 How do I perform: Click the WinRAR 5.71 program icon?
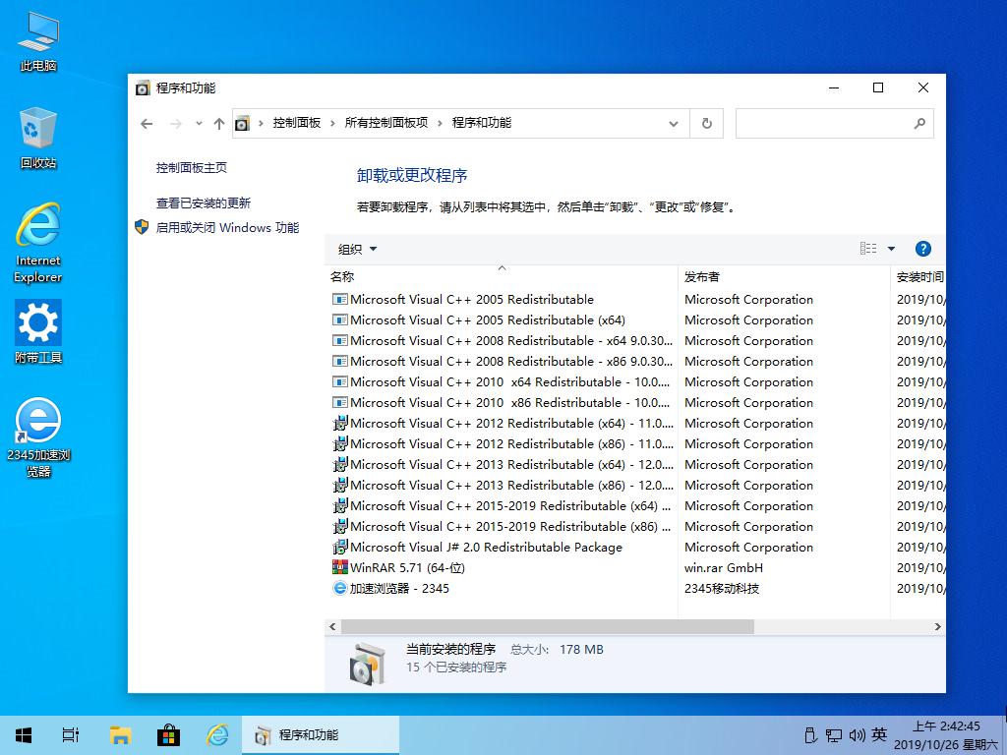coord(339,567)
